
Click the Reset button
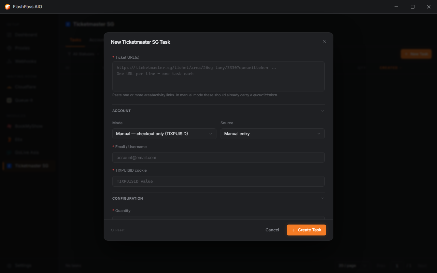(x=118, y=230)
